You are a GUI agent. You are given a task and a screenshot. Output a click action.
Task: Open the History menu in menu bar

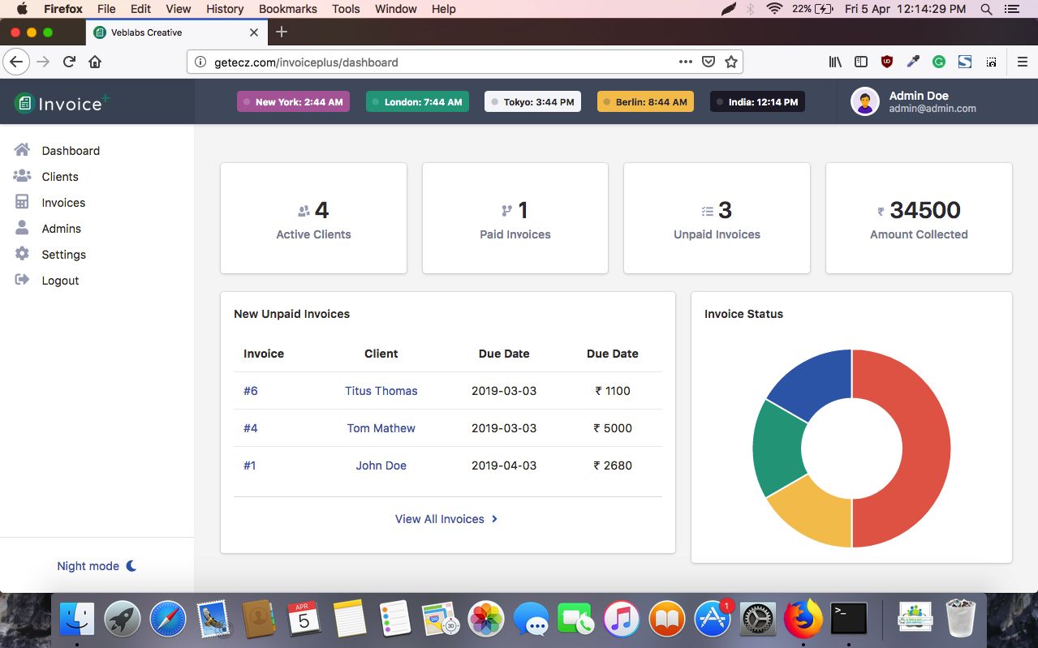pyautogui.click(x=225, y=9)
